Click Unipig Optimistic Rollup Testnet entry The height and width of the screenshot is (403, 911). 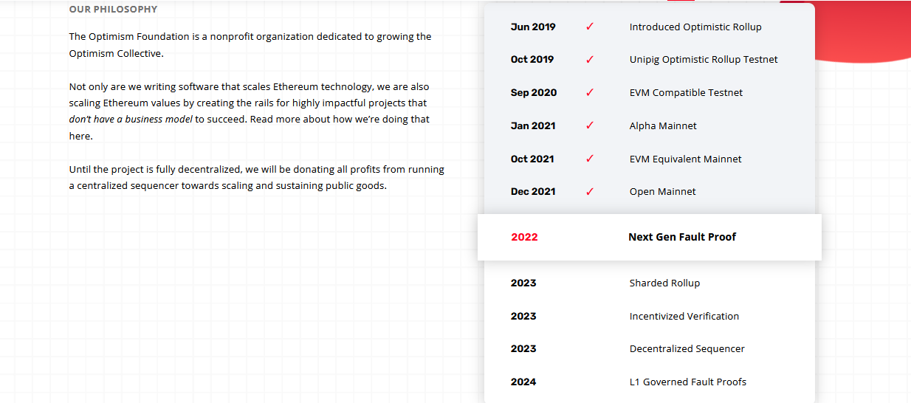703,59
